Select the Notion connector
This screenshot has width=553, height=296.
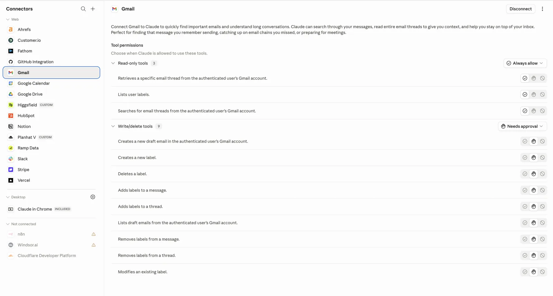tap(51, 127)
